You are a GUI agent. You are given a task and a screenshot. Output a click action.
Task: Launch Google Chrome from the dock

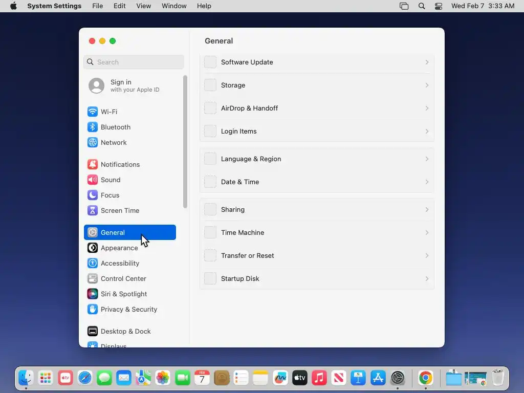click(x=425, y=378)
